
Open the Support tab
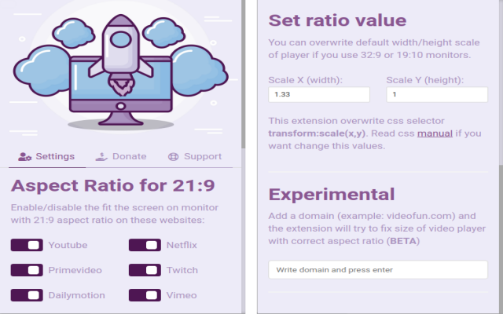point(195,157)
